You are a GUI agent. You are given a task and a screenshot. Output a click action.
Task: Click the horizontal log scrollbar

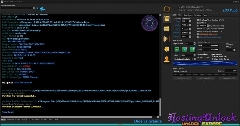pyautogui.click(x=77, y=117)
